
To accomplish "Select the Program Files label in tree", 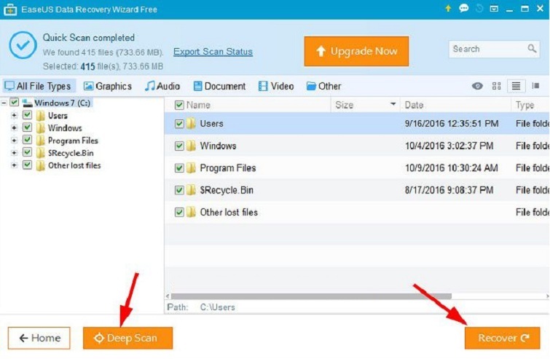I will click(x=73, y=141).
